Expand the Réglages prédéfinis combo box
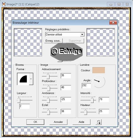 click(65, 34)
